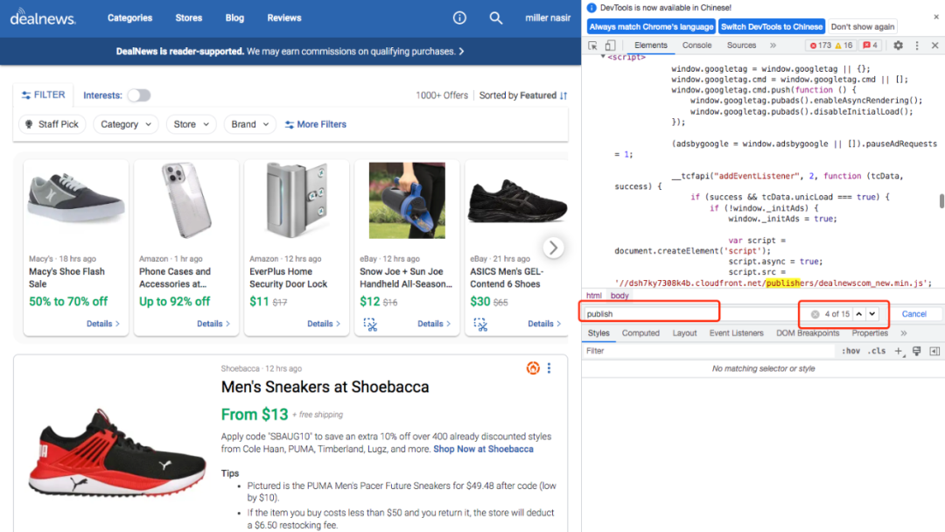
Task: Open the Store filter dropdown
Action: click(191, 124)
